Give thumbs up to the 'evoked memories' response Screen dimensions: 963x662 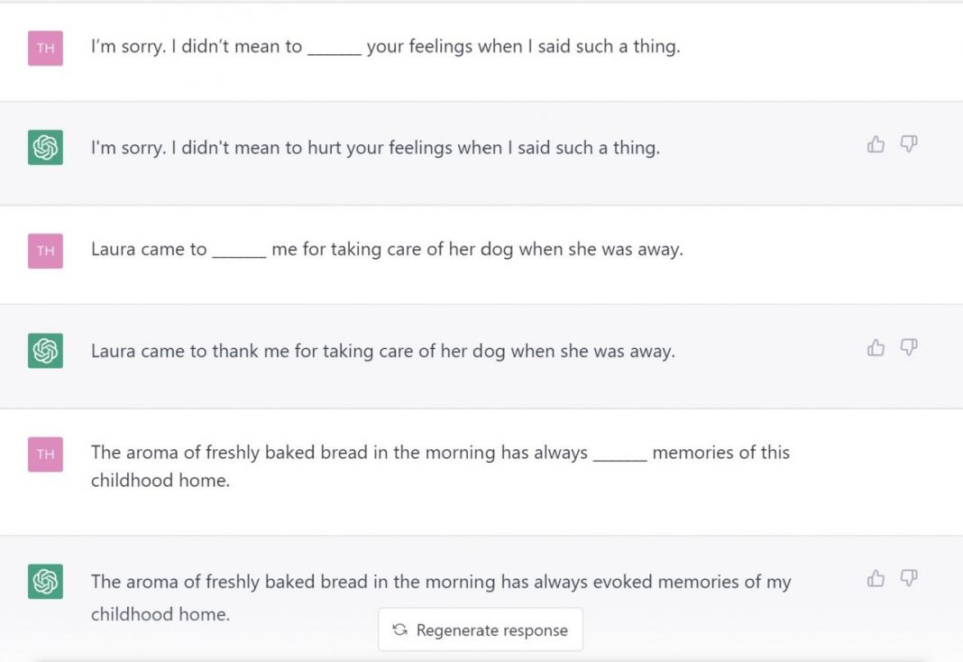point(876,579)
